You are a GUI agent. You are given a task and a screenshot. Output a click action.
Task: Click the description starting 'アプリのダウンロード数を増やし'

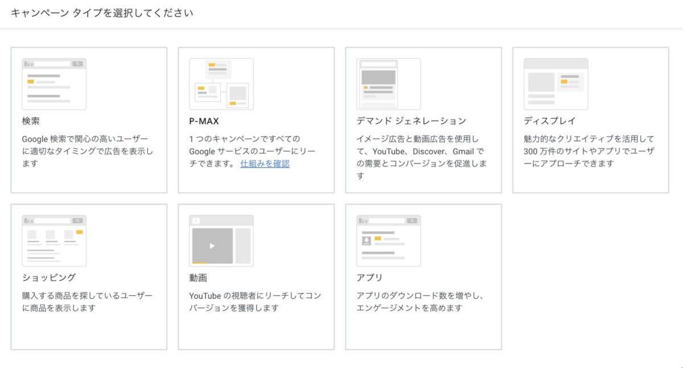click(420, 302)
